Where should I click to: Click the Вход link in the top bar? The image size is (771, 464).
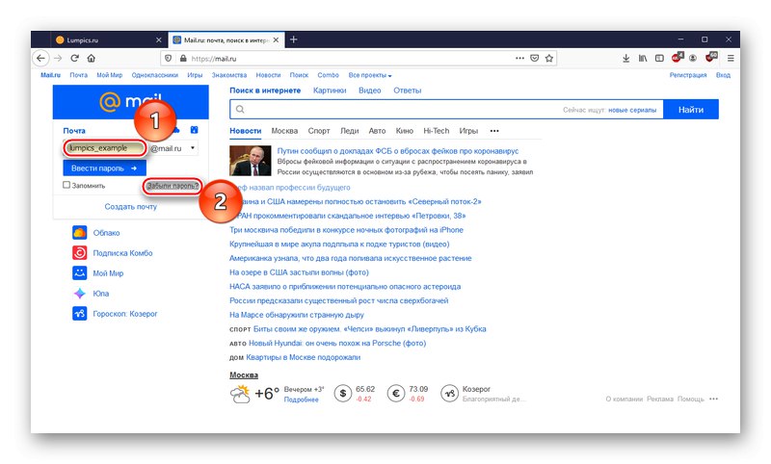click(x=723, y=75)
